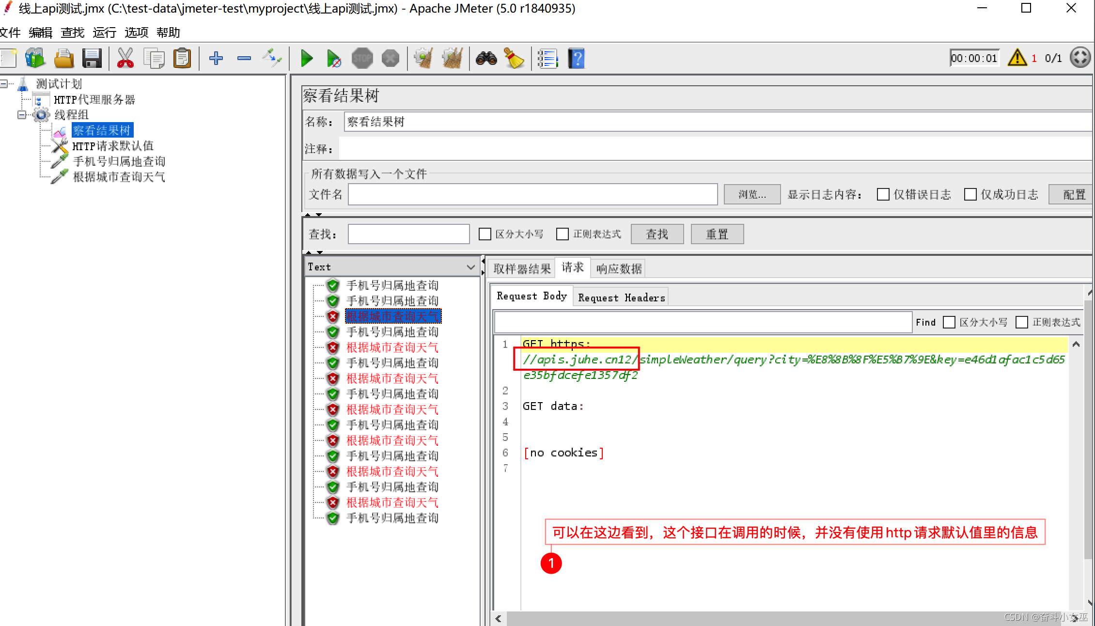Open the 查找 menu in menu bar
The image size is (1095, 626).
72,32
